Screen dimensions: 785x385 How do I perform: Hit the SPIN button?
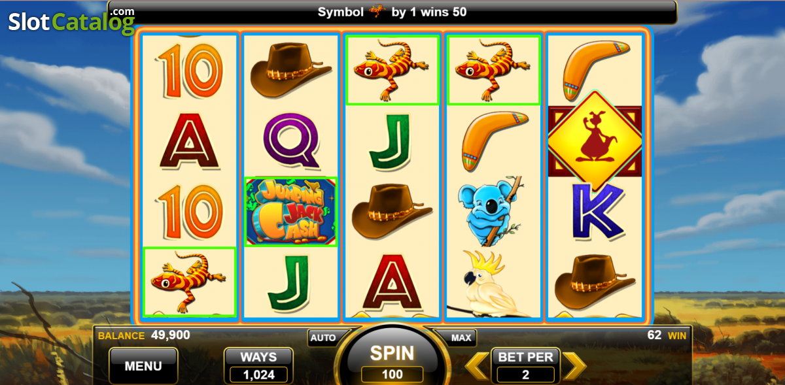[x=392, y=354]
